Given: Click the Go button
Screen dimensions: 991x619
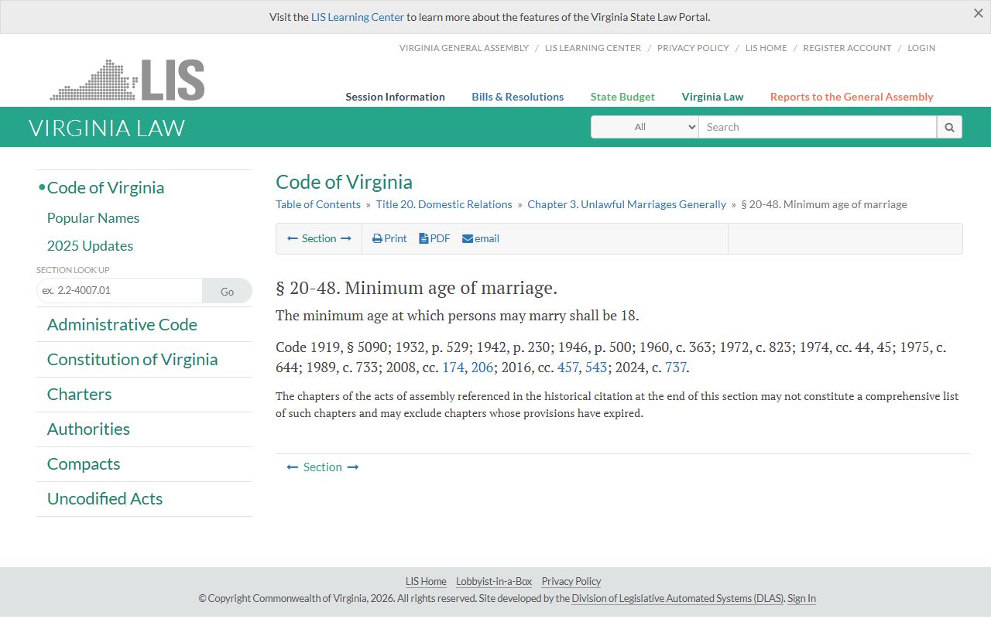Looking at the screenshot, I should coord(227,291).
